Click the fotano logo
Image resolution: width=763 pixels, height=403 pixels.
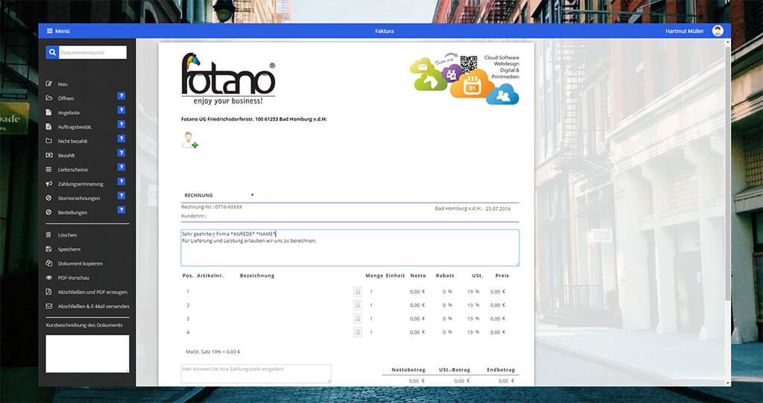coord(228,79)
